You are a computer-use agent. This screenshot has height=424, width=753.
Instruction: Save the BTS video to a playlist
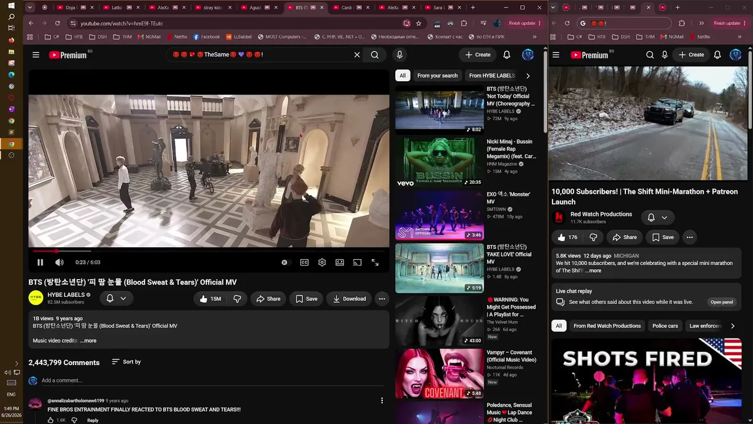coord(306,299)
